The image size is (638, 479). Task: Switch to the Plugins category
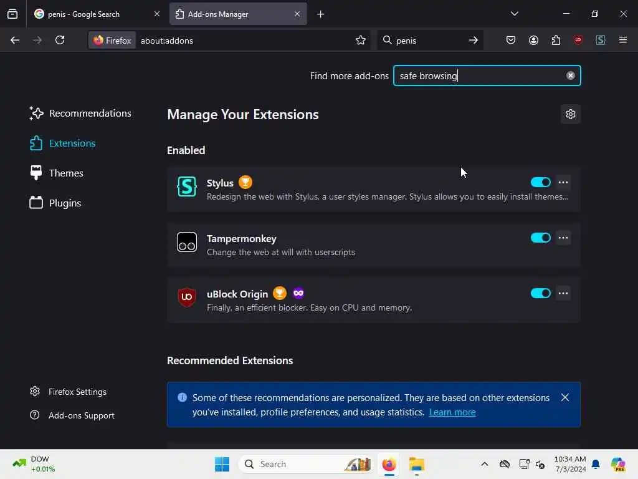[55, 203]
